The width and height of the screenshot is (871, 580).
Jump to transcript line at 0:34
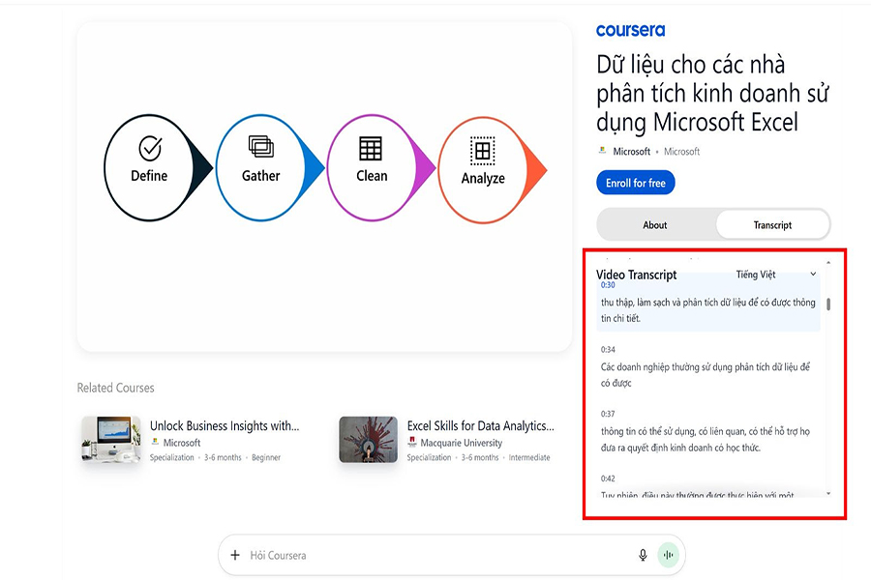click(608, 350)
